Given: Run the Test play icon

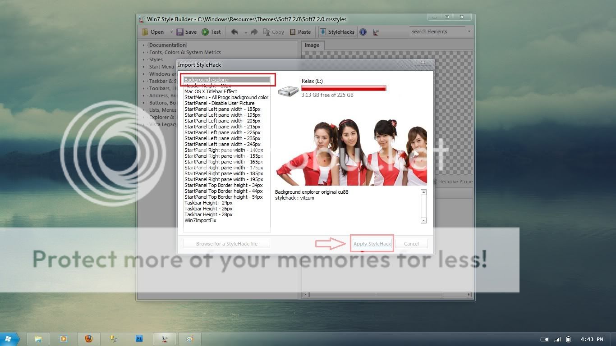Looking at the screenshot, I should click(205, 32).
